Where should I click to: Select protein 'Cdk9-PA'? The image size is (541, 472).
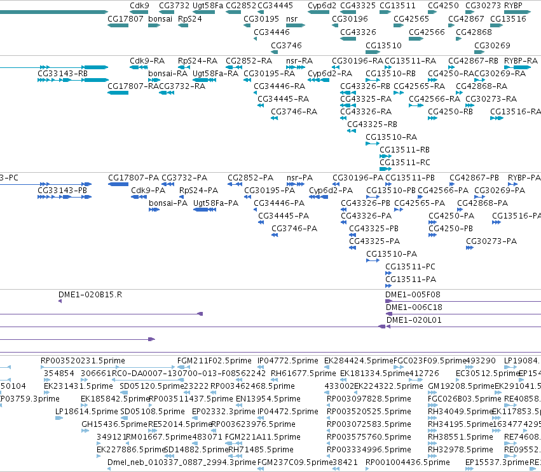pos(148,191)
